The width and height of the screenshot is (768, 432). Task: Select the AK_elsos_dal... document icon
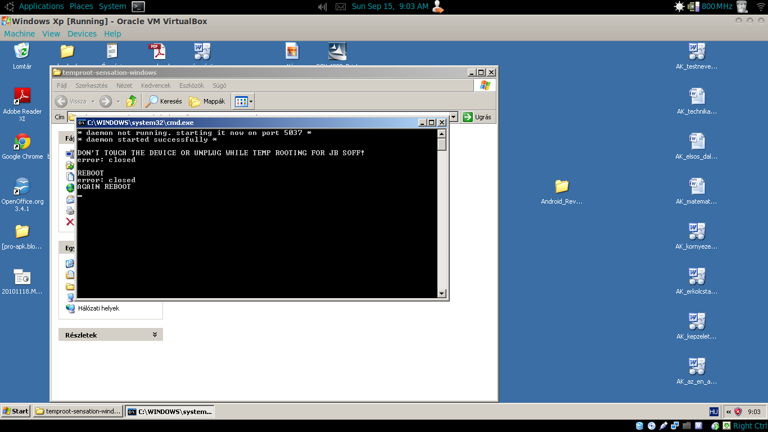pyautogui.click(x=697, y=141)
